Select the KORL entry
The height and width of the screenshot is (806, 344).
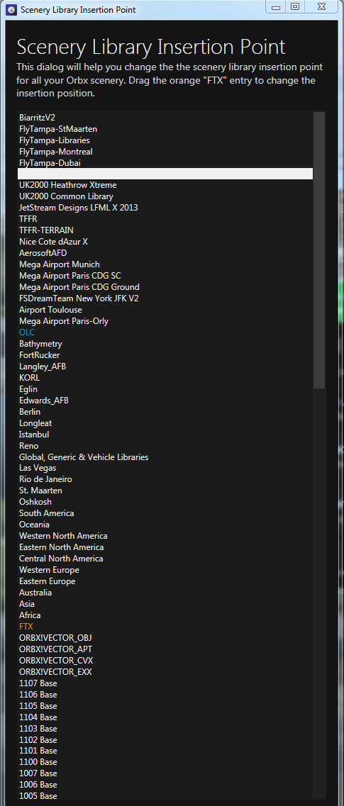[29, 378]
